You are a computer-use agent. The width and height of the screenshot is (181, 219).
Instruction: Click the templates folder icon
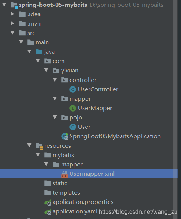[x=48, y=192]
